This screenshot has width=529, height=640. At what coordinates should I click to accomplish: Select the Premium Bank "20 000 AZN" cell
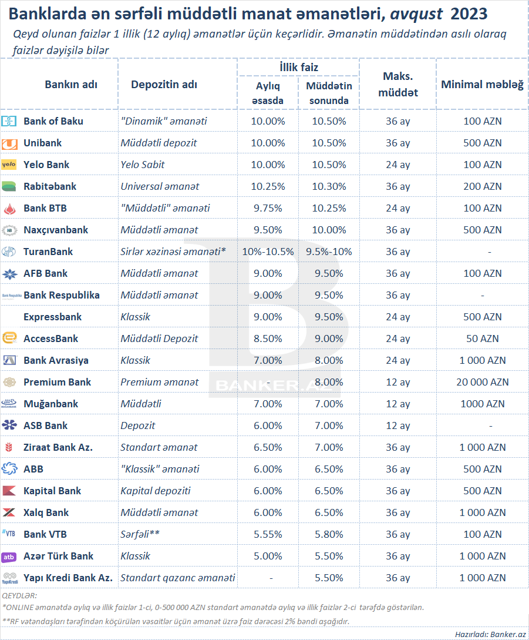click(482, 382)
